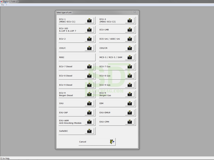Click camera icon for MCS-5 / RCS-5 / SAM

[130, 57]
